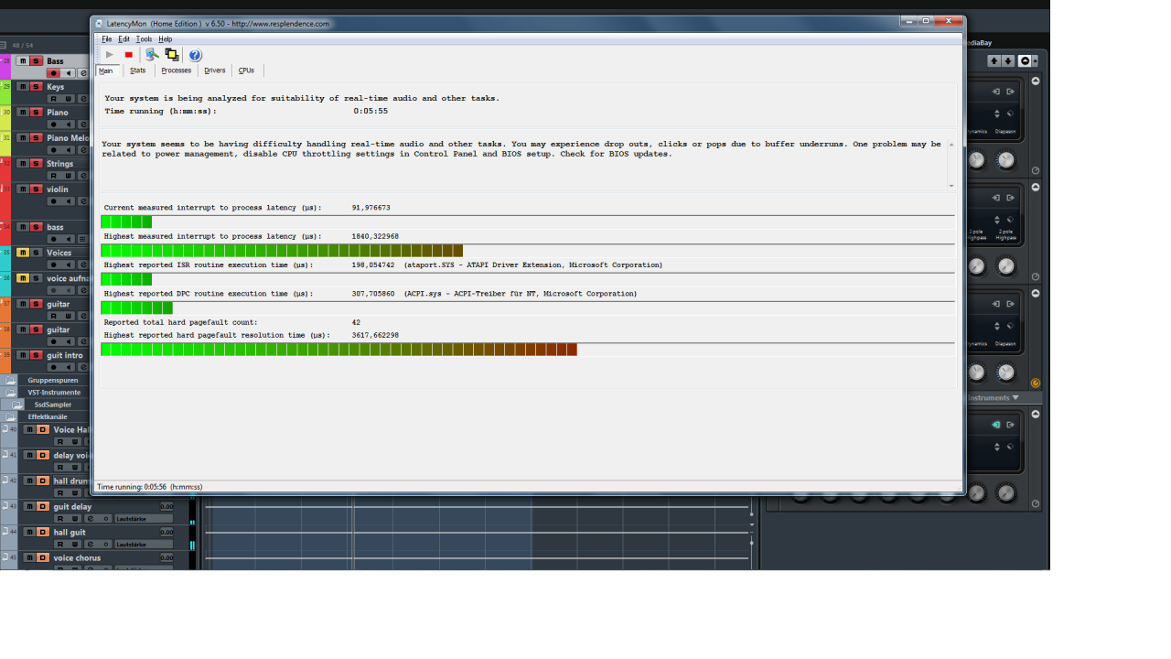This screenshot has height=659, width=1171.
Task: Switch to the Stats tab
Action: pyautogui.click(x=137, y=70)
